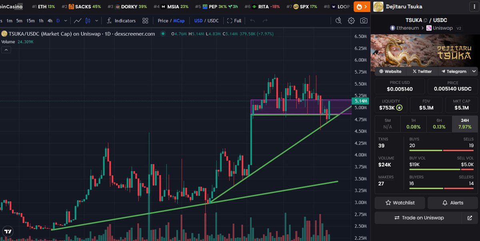
Task: Click Trade on Uniswap button
Action: click(x=418, y=218)
